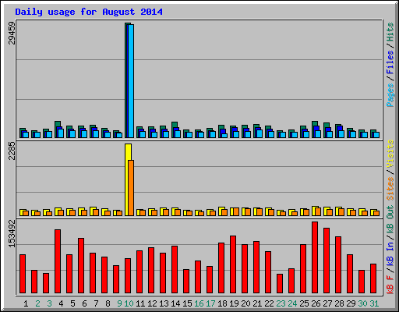399x312 pixels.
Task: Click the red KB bar for day 10
Action: coord(128,275)
